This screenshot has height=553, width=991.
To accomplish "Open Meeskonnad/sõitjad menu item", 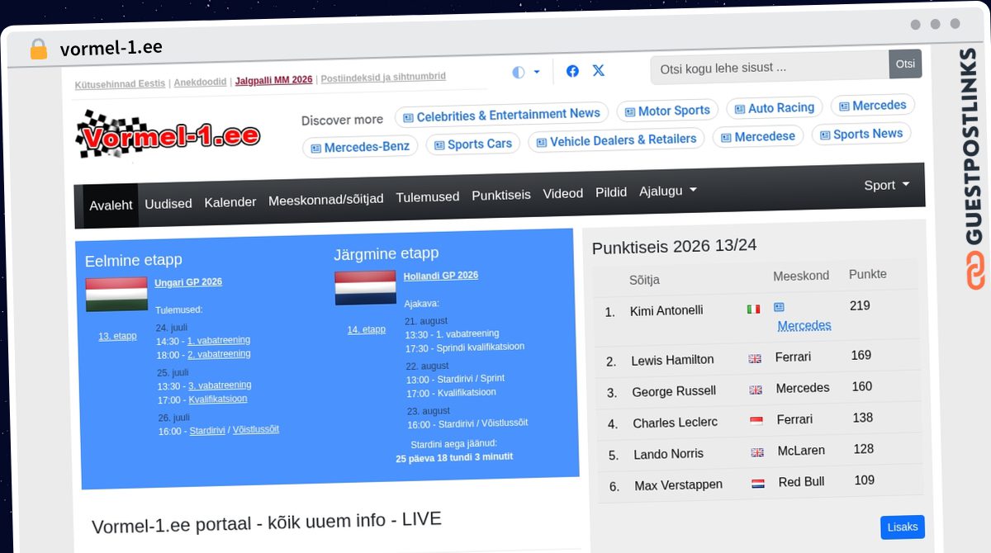I will tap(326, 199).
